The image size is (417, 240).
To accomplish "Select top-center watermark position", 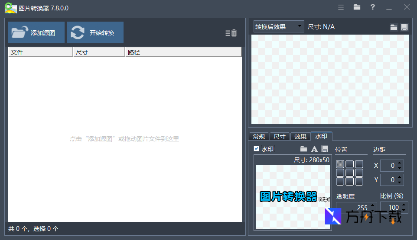I will (x=349, y=164).
